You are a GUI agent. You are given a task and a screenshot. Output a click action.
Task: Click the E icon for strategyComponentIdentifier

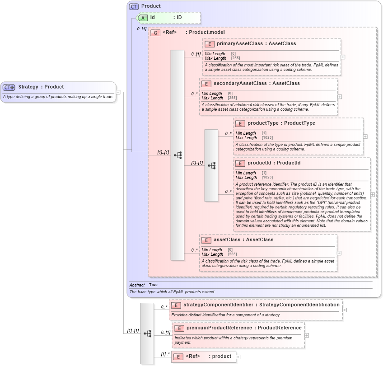pos(176,305)
